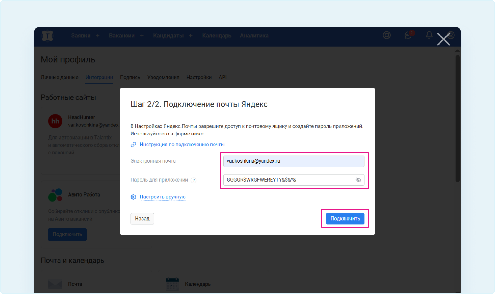Screen dimensions: 495x294
Task: Click the gear icon for manual setup
Action: pyautogui.click(x=133, y=197)
